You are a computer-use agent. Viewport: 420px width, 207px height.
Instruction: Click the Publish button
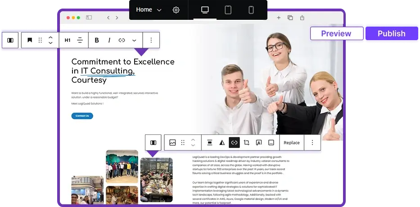point(392,33)
